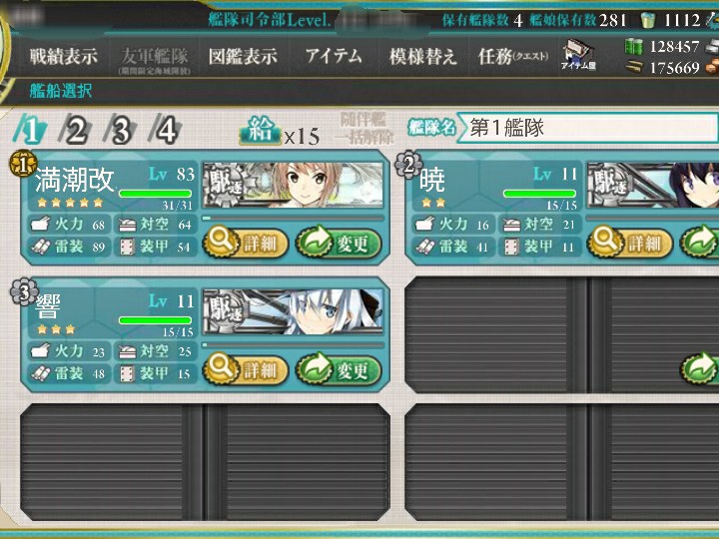This screenshot has width=719, height=539.
Task: Click the ammo resource icon
Action: [x=635, y=67]
